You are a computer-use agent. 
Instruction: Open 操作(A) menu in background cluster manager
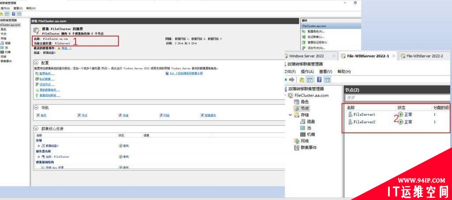pos(5,8)
